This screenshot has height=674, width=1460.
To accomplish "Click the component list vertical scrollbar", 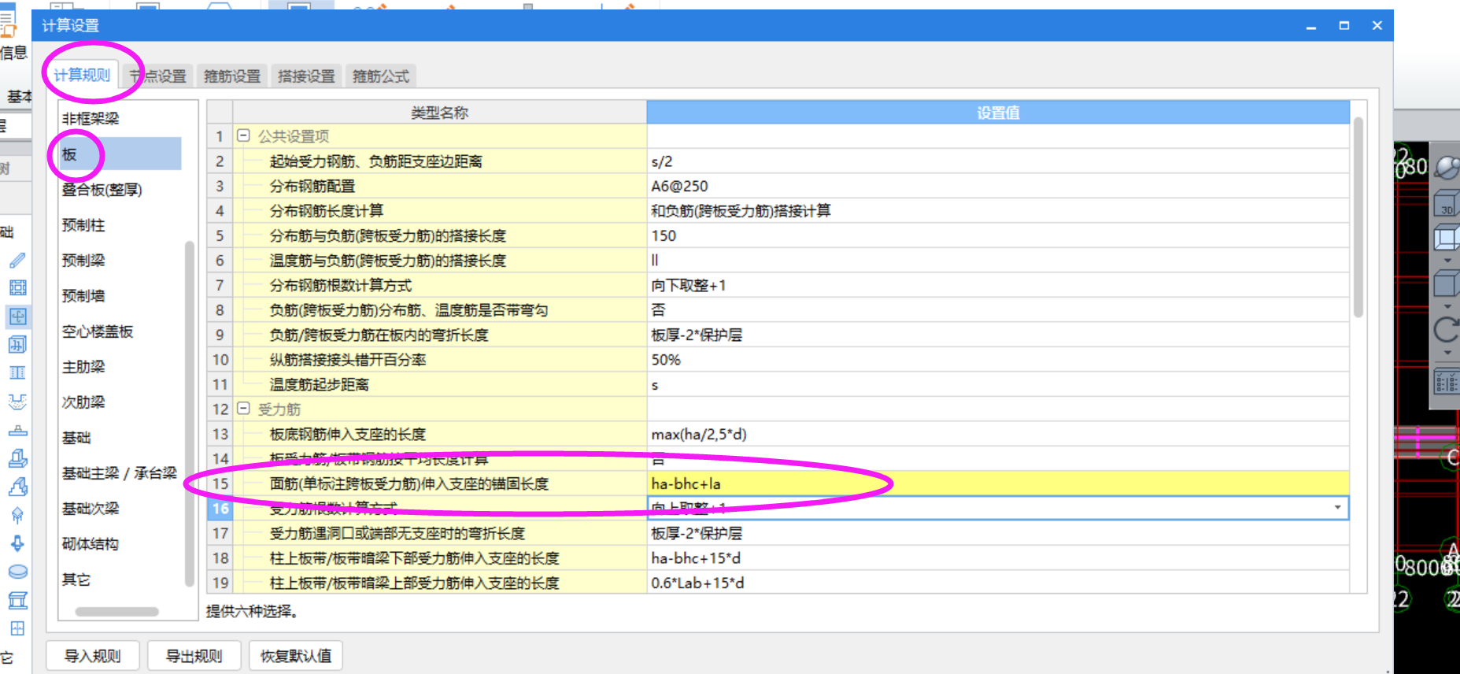I will [x=189, y=413].
